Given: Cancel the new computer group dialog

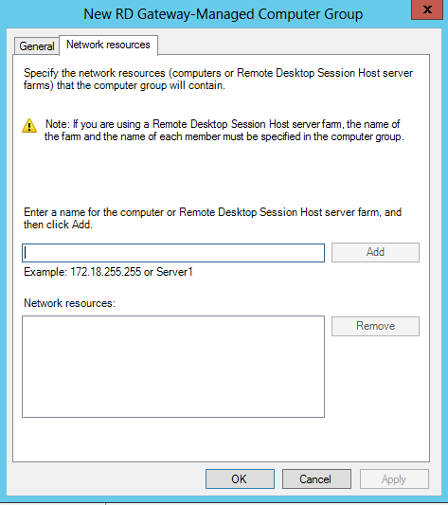Looking at the screenshot, I should (316, 478).
